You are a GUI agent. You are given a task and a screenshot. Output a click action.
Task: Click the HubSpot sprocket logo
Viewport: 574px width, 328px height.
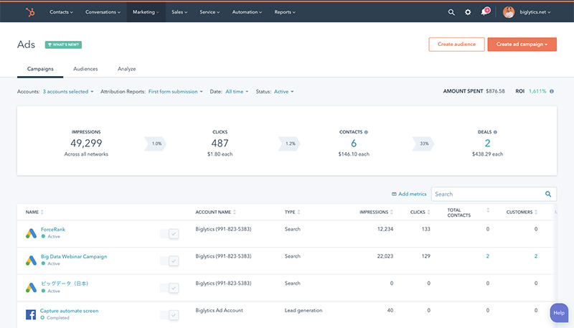tap(29, 11)
